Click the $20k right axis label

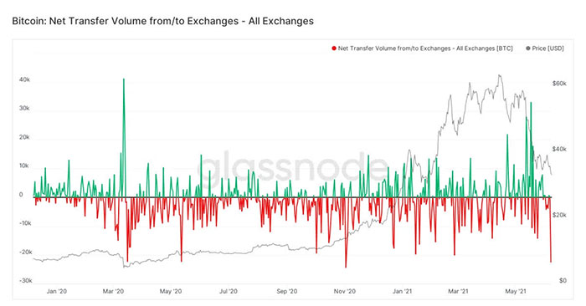point(559,215)
